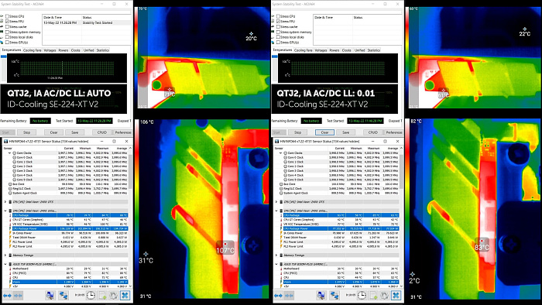Image resolution: width=542 pixels, height=305 pixels.
Task: Click the Clear button in the 0.01 test window
Action: pos(324,132)
